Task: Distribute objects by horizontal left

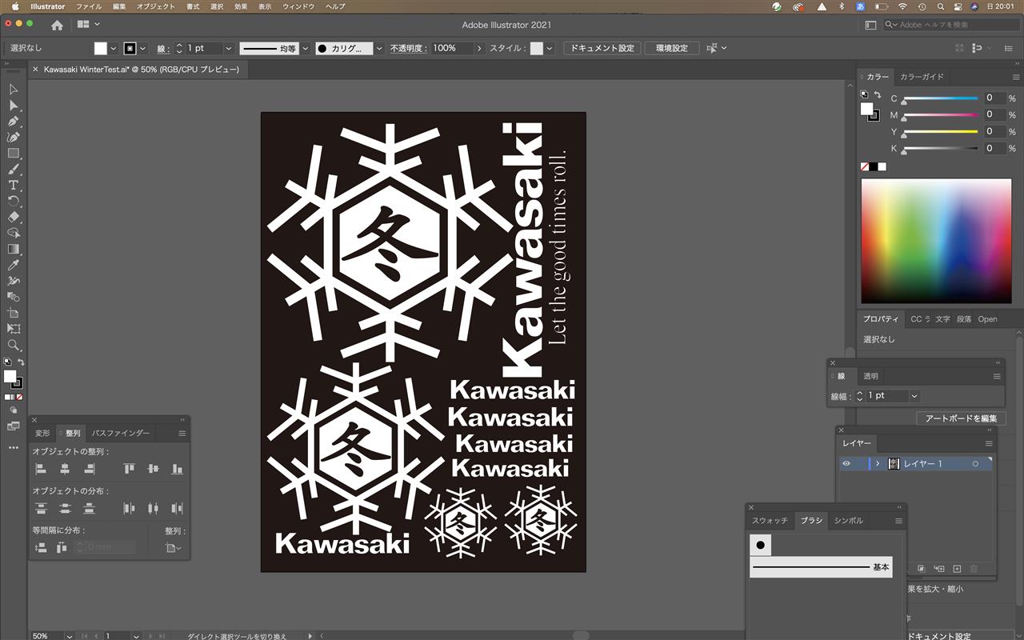Action: 129,508
